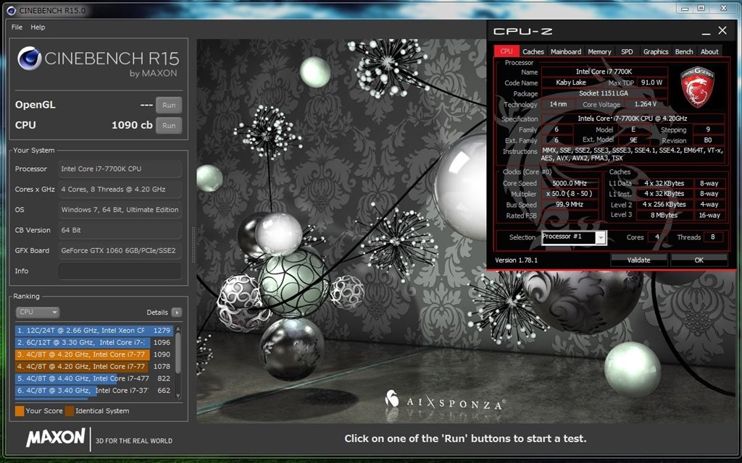Viewport: 742px width, 463px height.
Task: Click the Your Score orange swatch
Action: [20, 411]
